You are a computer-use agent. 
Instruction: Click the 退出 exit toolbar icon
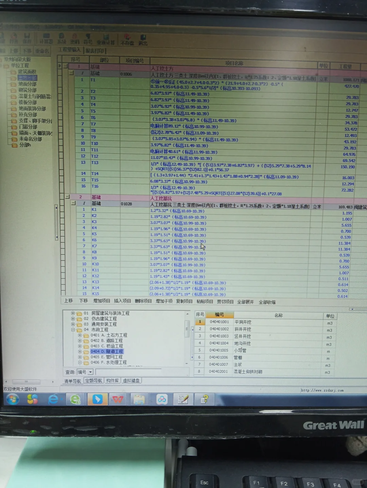(143, 40)
